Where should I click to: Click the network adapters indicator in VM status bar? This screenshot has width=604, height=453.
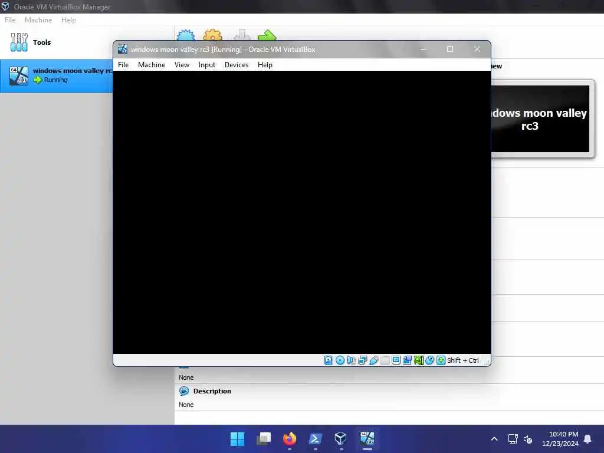coord(363,360)
